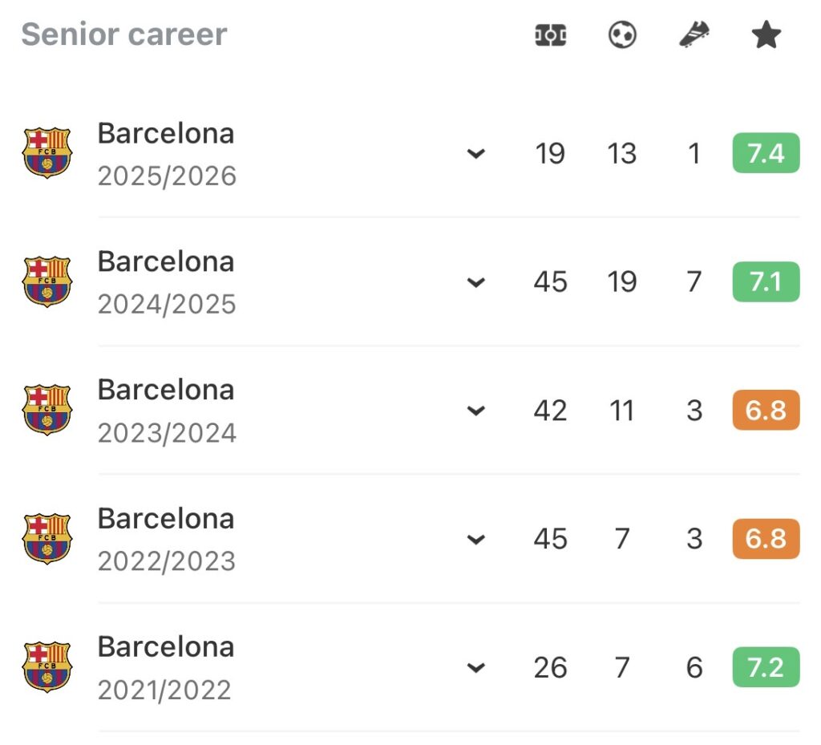Expand the 2024/2025 season row chevron
821x745 pixels.
click(x=476, y=281)
